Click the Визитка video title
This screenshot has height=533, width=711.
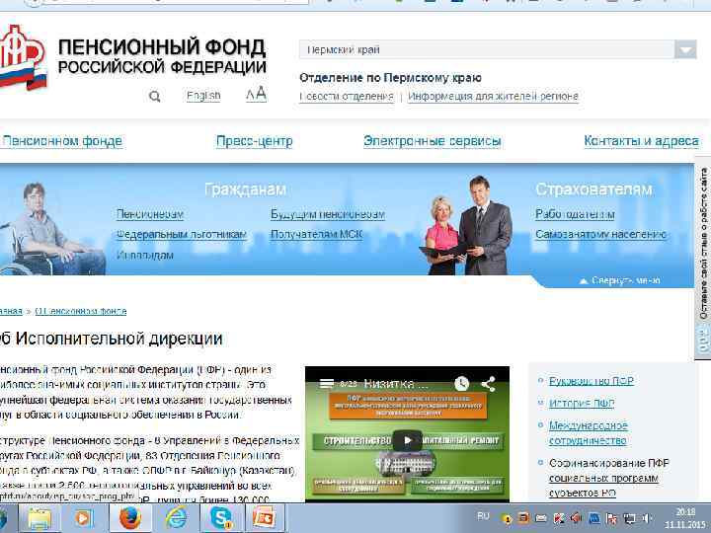(x=396, y=384)
